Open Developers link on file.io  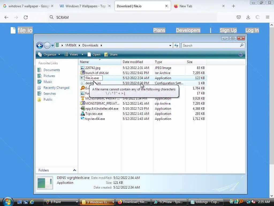coord(188,30)
